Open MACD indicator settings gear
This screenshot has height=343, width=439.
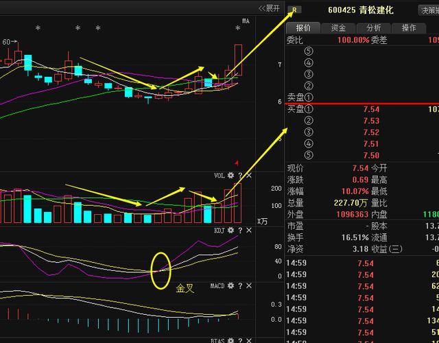click(x=231, y=285)
